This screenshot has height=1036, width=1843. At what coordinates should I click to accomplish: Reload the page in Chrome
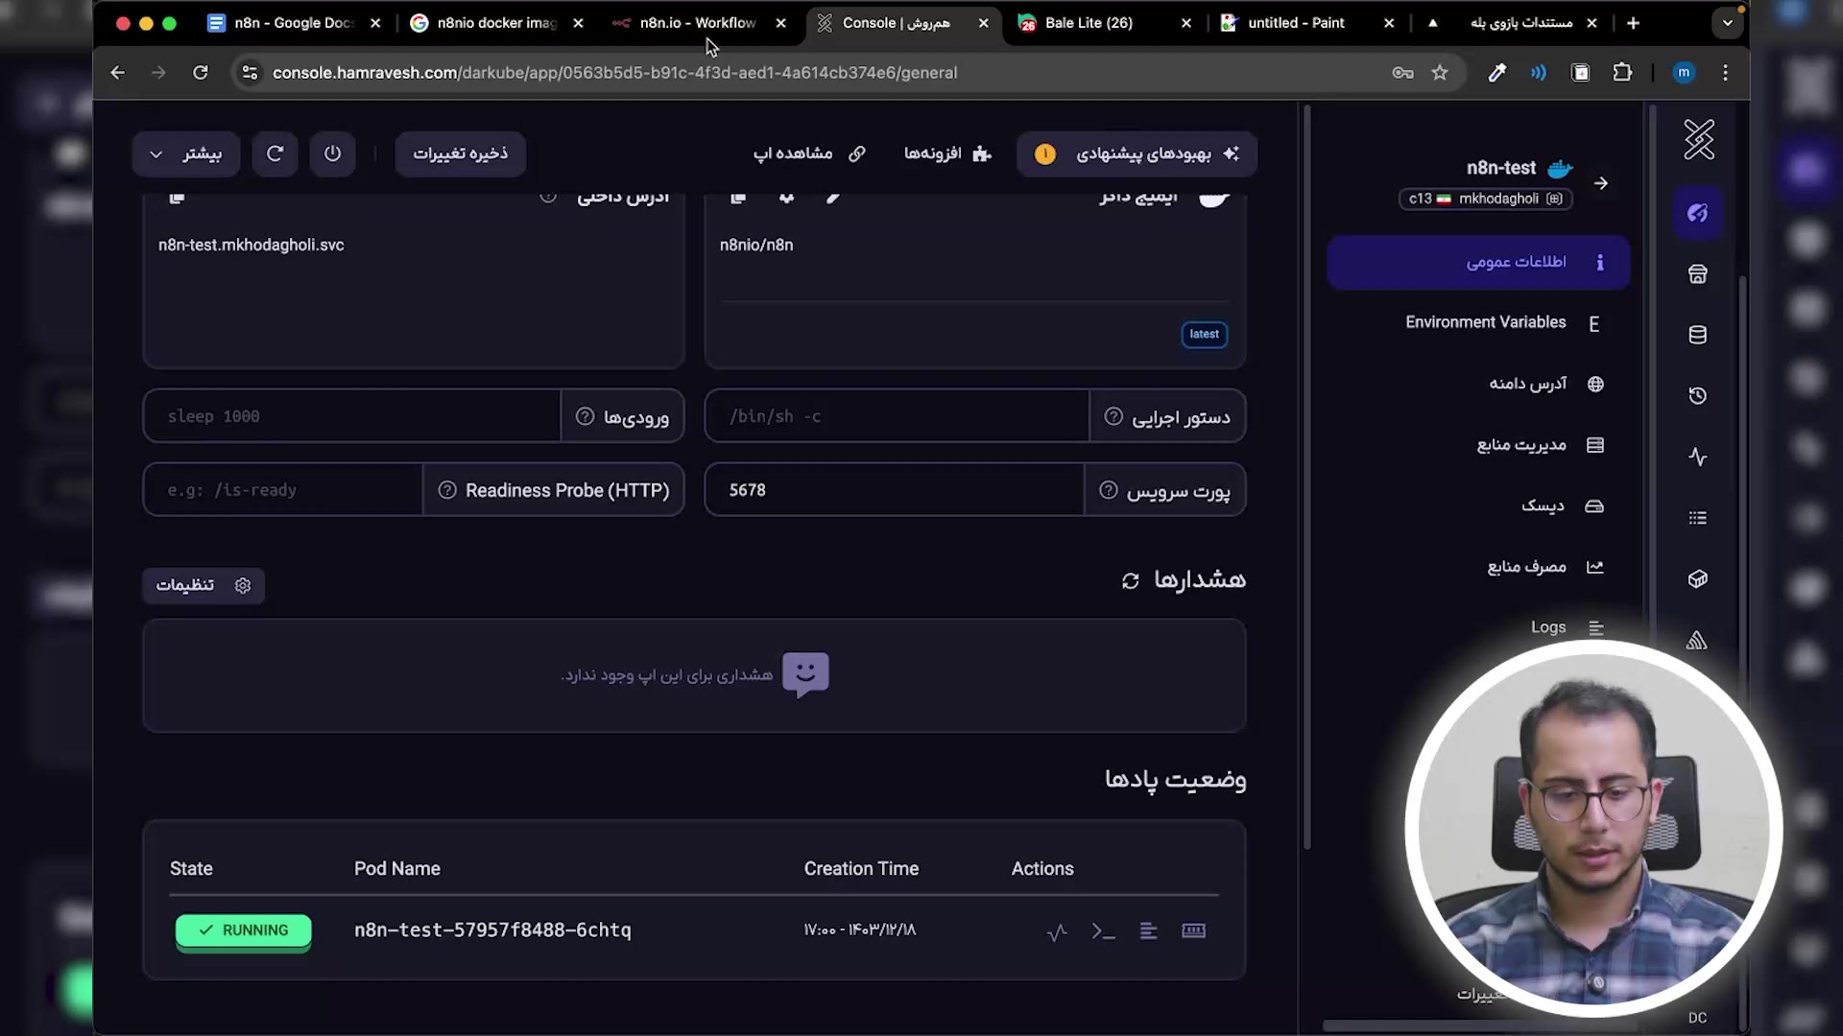200,73
